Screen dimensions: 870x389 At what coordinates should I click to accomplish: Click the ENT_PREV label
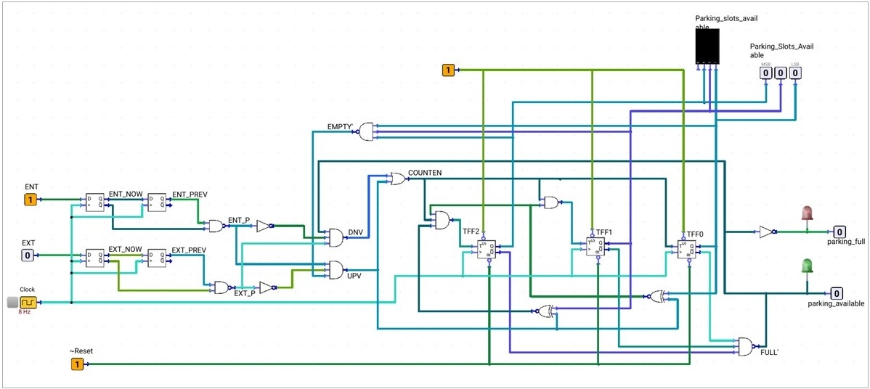tap(190, 194)
